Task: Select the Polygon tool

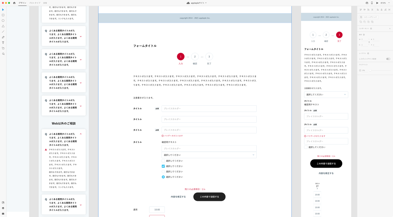Action: click(3, 26)
